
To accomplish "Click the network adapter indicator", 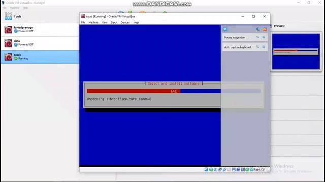I will 220,170.
